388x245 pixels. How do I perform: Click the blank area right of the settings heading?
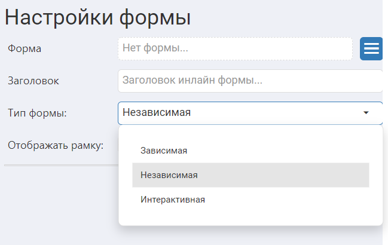coord(287,17)
